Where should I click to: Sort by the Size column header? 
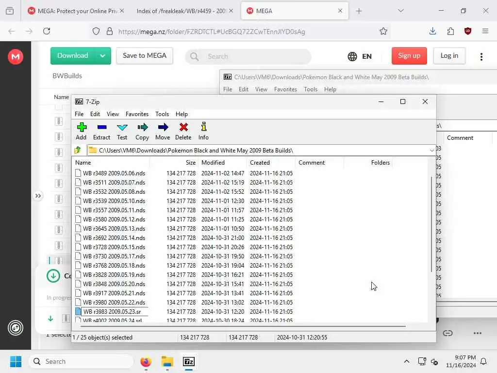point(174,162)
